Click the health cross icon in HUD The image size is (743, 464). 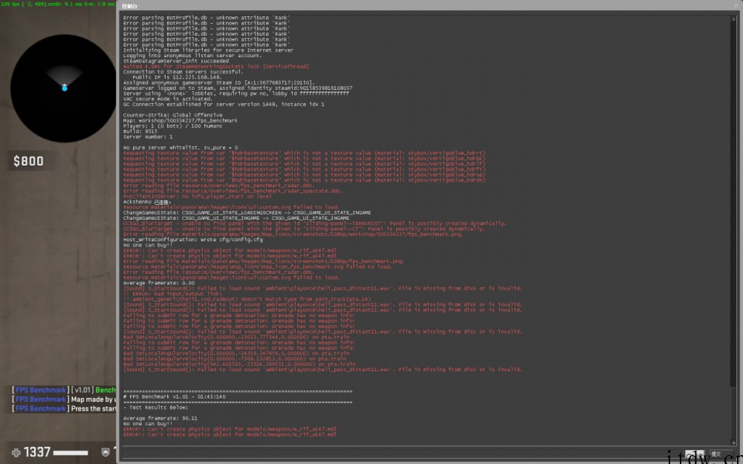click(x=16, y=453)
